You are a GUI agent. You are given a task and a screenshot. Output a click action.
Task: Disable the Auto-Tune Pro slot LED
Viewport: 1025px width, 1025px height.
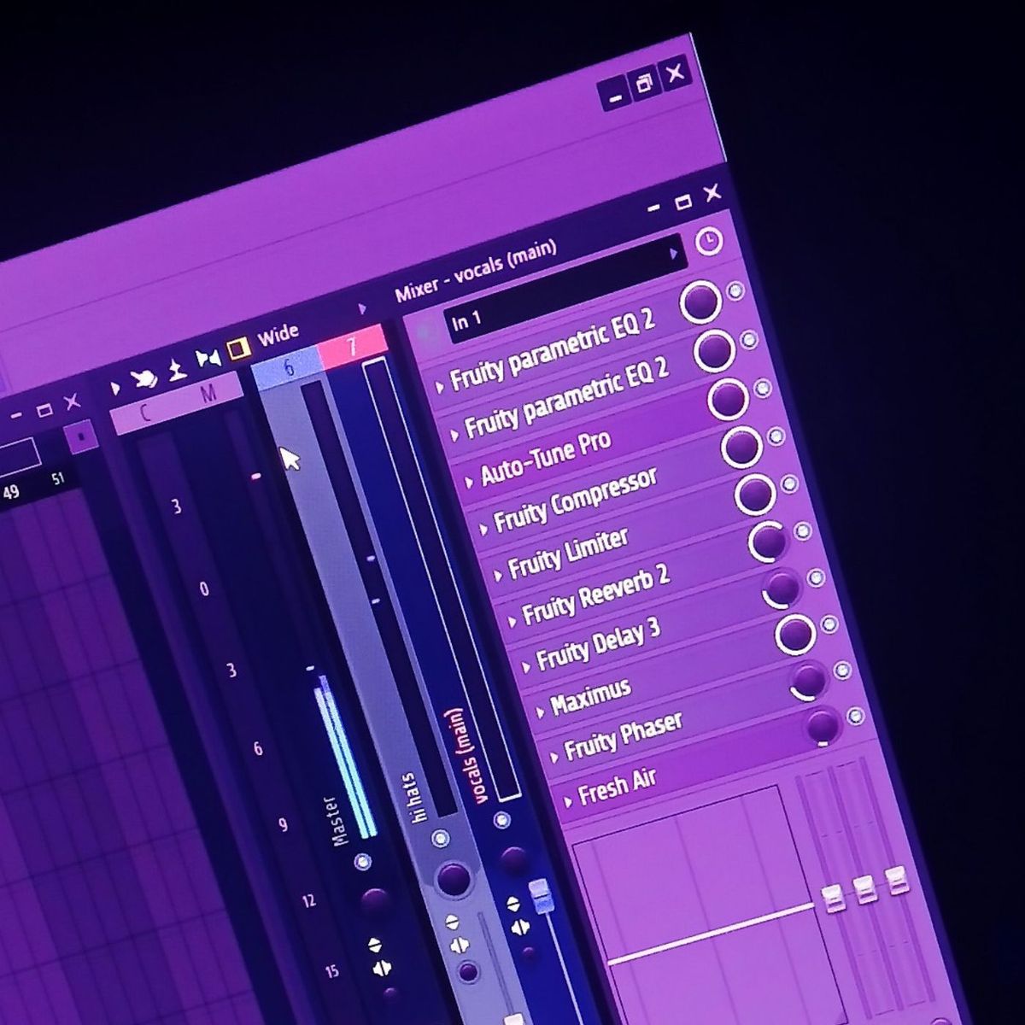[763, 388]
